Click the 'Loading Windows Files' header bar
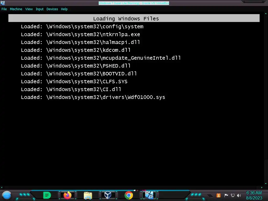Viewport: 268px width, 201px height. pos(134,18)
